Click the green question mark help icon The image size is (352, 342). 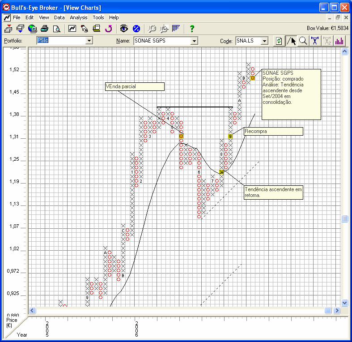192,29
